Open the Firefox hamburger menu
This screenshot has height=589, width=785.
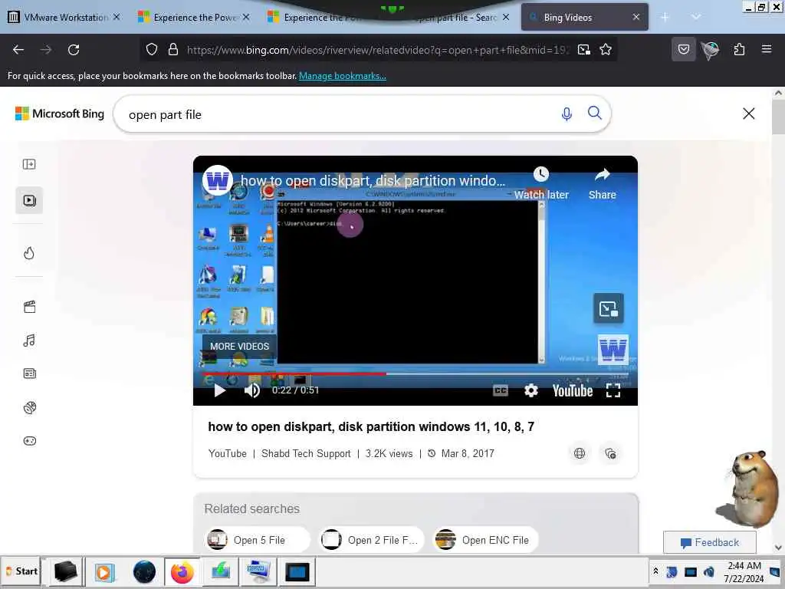tap(767, 49)
